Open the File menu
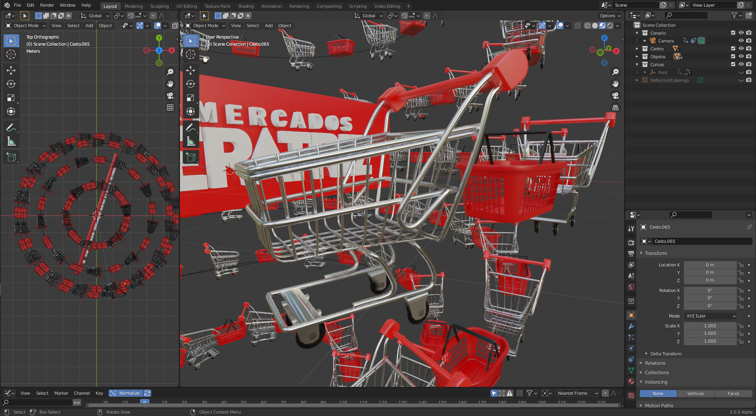 pyautogui.click(x=17, y=5)
